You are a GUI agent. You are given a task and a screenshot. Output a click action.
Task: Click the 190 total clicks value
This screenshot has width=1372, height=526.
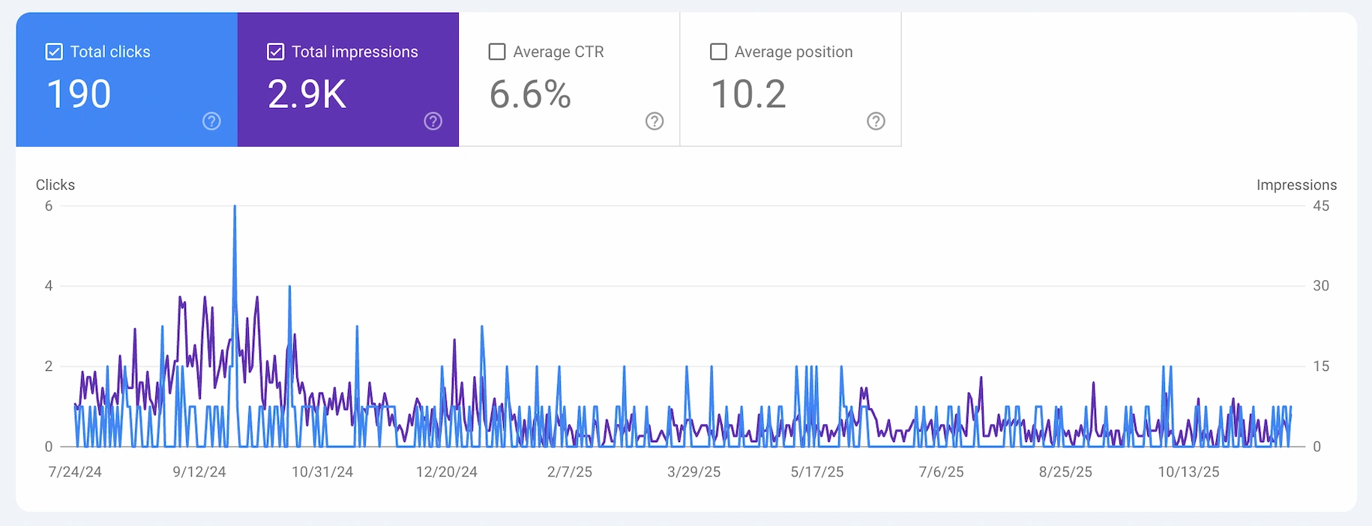pyautogui.click(x=79, y=94)
